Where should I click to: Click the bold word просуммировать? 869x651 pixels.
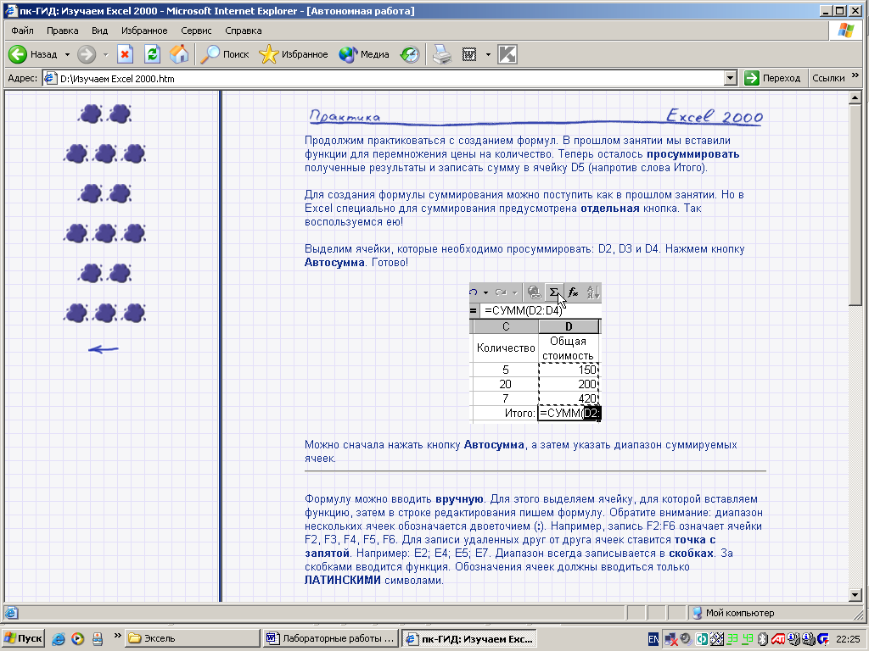coord(692,154)
